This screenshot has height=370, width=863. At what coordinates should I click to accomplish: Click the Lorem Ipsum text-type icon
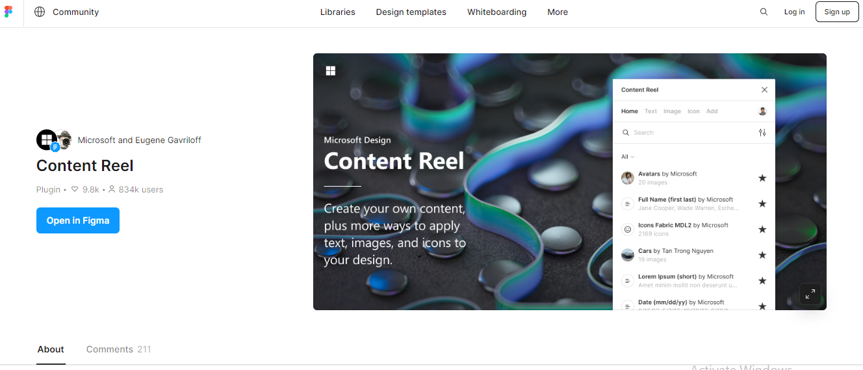628,281
